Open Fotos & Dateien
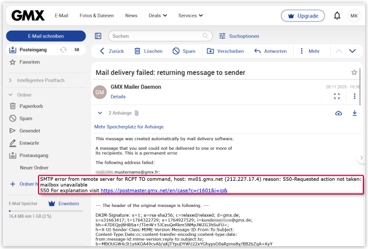368x249 pixels. 97,15
